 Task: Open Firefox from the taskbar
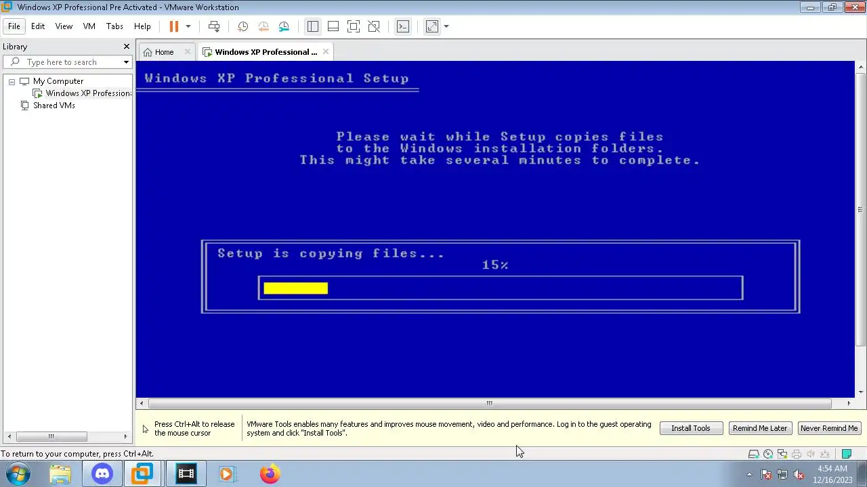click(270, 474)
